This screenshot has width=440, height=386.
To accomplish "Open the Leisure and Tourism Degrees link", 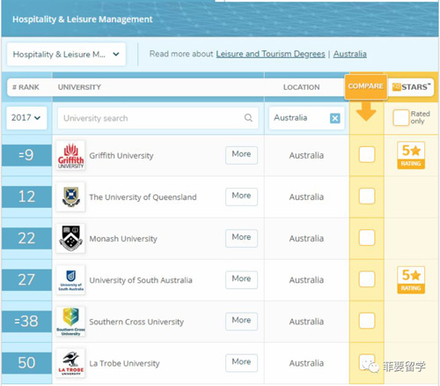I will pyautogui.click(x=270, y=54).
